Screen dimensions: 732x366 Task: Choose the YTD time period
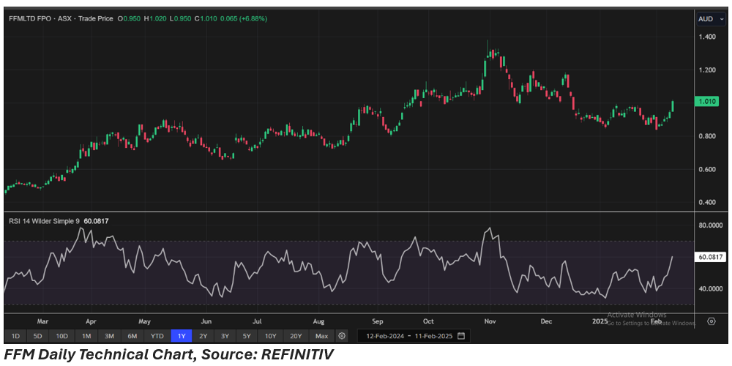[157, 336]
